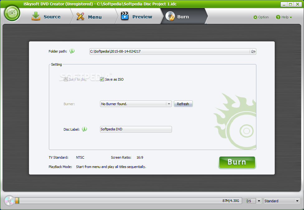This screenshot has width=304, height=210.
Task: Click the Disc Label info icon
Action: (84, 129)
